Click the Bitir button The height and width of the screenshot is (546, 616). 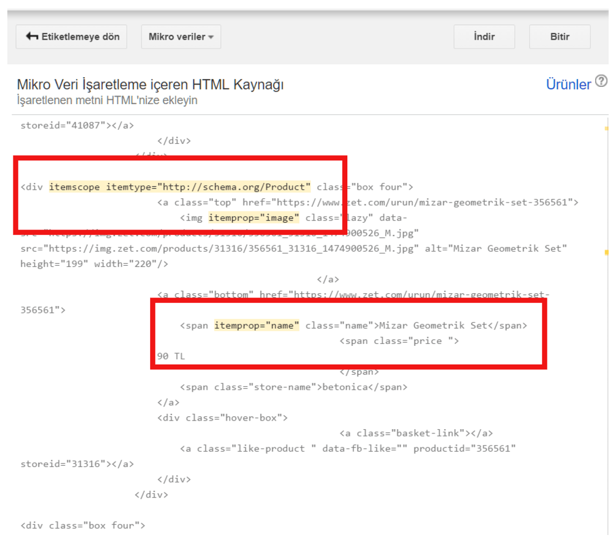(560, 37)
